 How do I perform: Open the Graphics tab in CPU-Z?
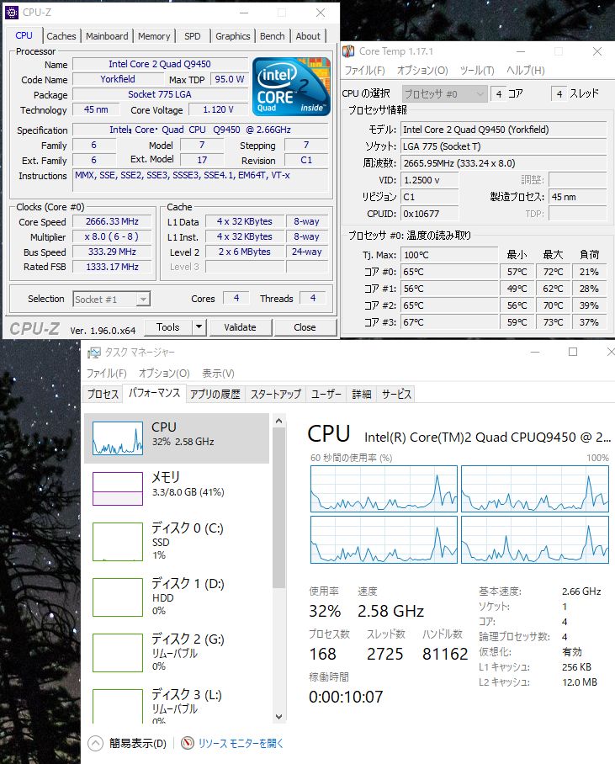click(232, 36)
